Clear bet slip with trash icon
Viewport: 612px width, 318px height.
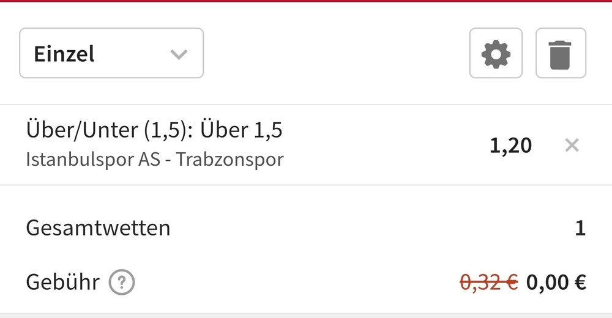[x=561, y=53]
